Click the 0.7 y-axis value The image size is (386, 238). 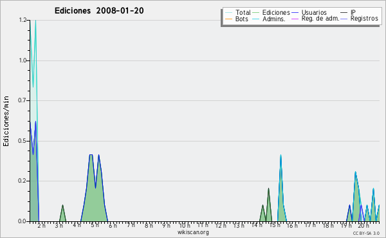coord(23,100)
